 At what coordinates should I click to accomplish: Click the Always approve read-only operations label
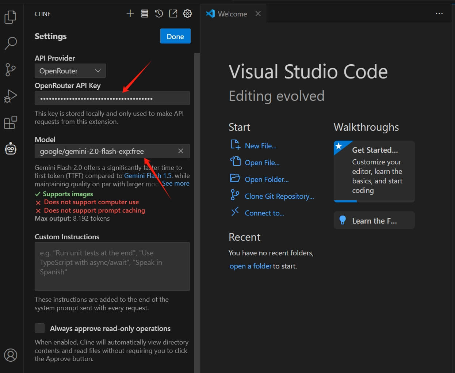pyautogui.click(x=110, y=328)
